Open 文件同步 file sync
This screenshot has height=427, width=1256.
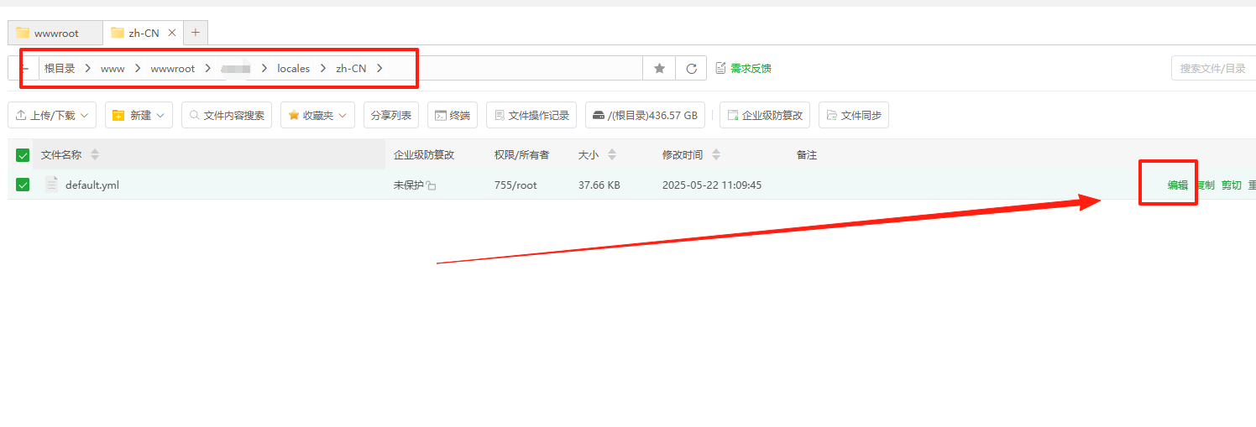pyautogui.click(x=853, y=116)
